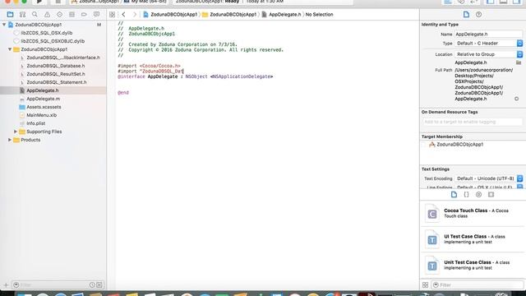Show the File inspector pane
The image size is (526, 296).
pos(466,15)
